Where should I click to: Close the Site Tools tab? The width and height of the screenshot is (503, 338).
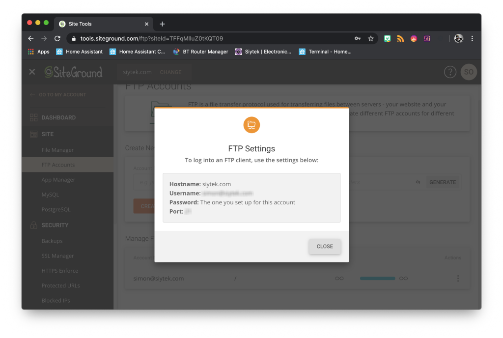pyautogui.click(x=146, y=24)
